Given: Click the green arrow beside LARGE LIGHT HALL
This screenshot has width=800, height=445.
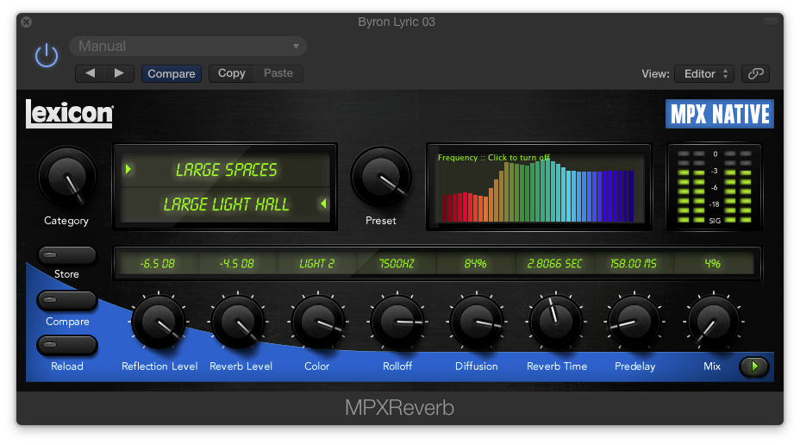Looking at the screenshot, I should tap(323, 204).
